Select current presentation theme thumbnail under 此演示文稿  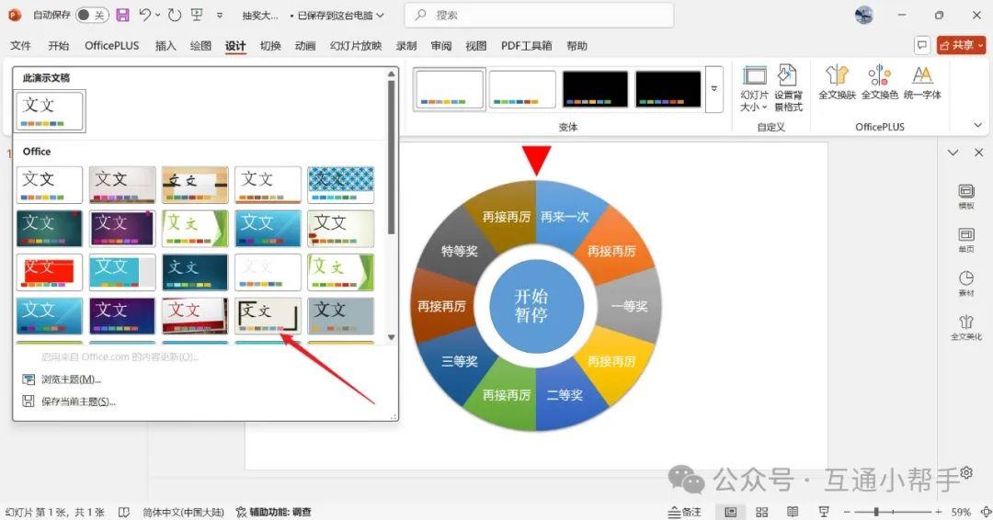pos(50,110)
